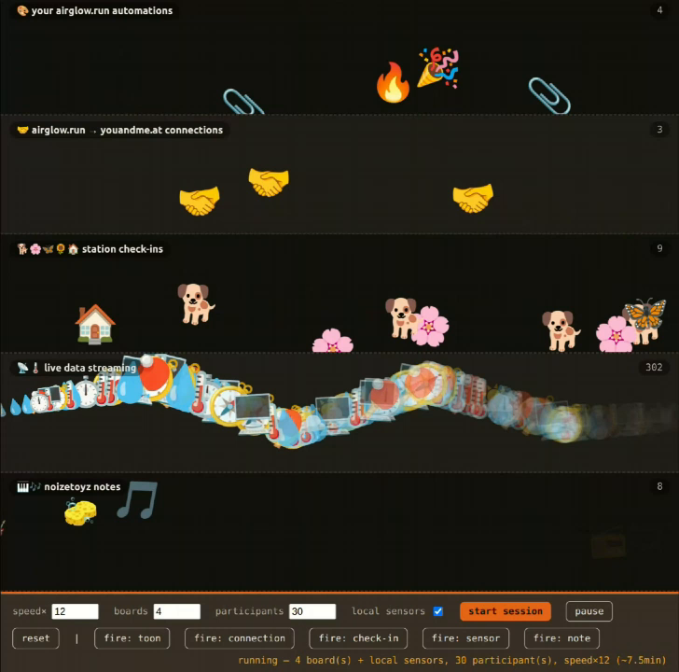Click the running status line text
679x672 pixels.
pyautogui.click(x=451, y=660)
